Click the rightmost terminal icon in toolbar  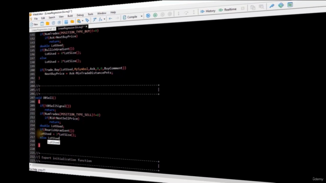(290, 5)
